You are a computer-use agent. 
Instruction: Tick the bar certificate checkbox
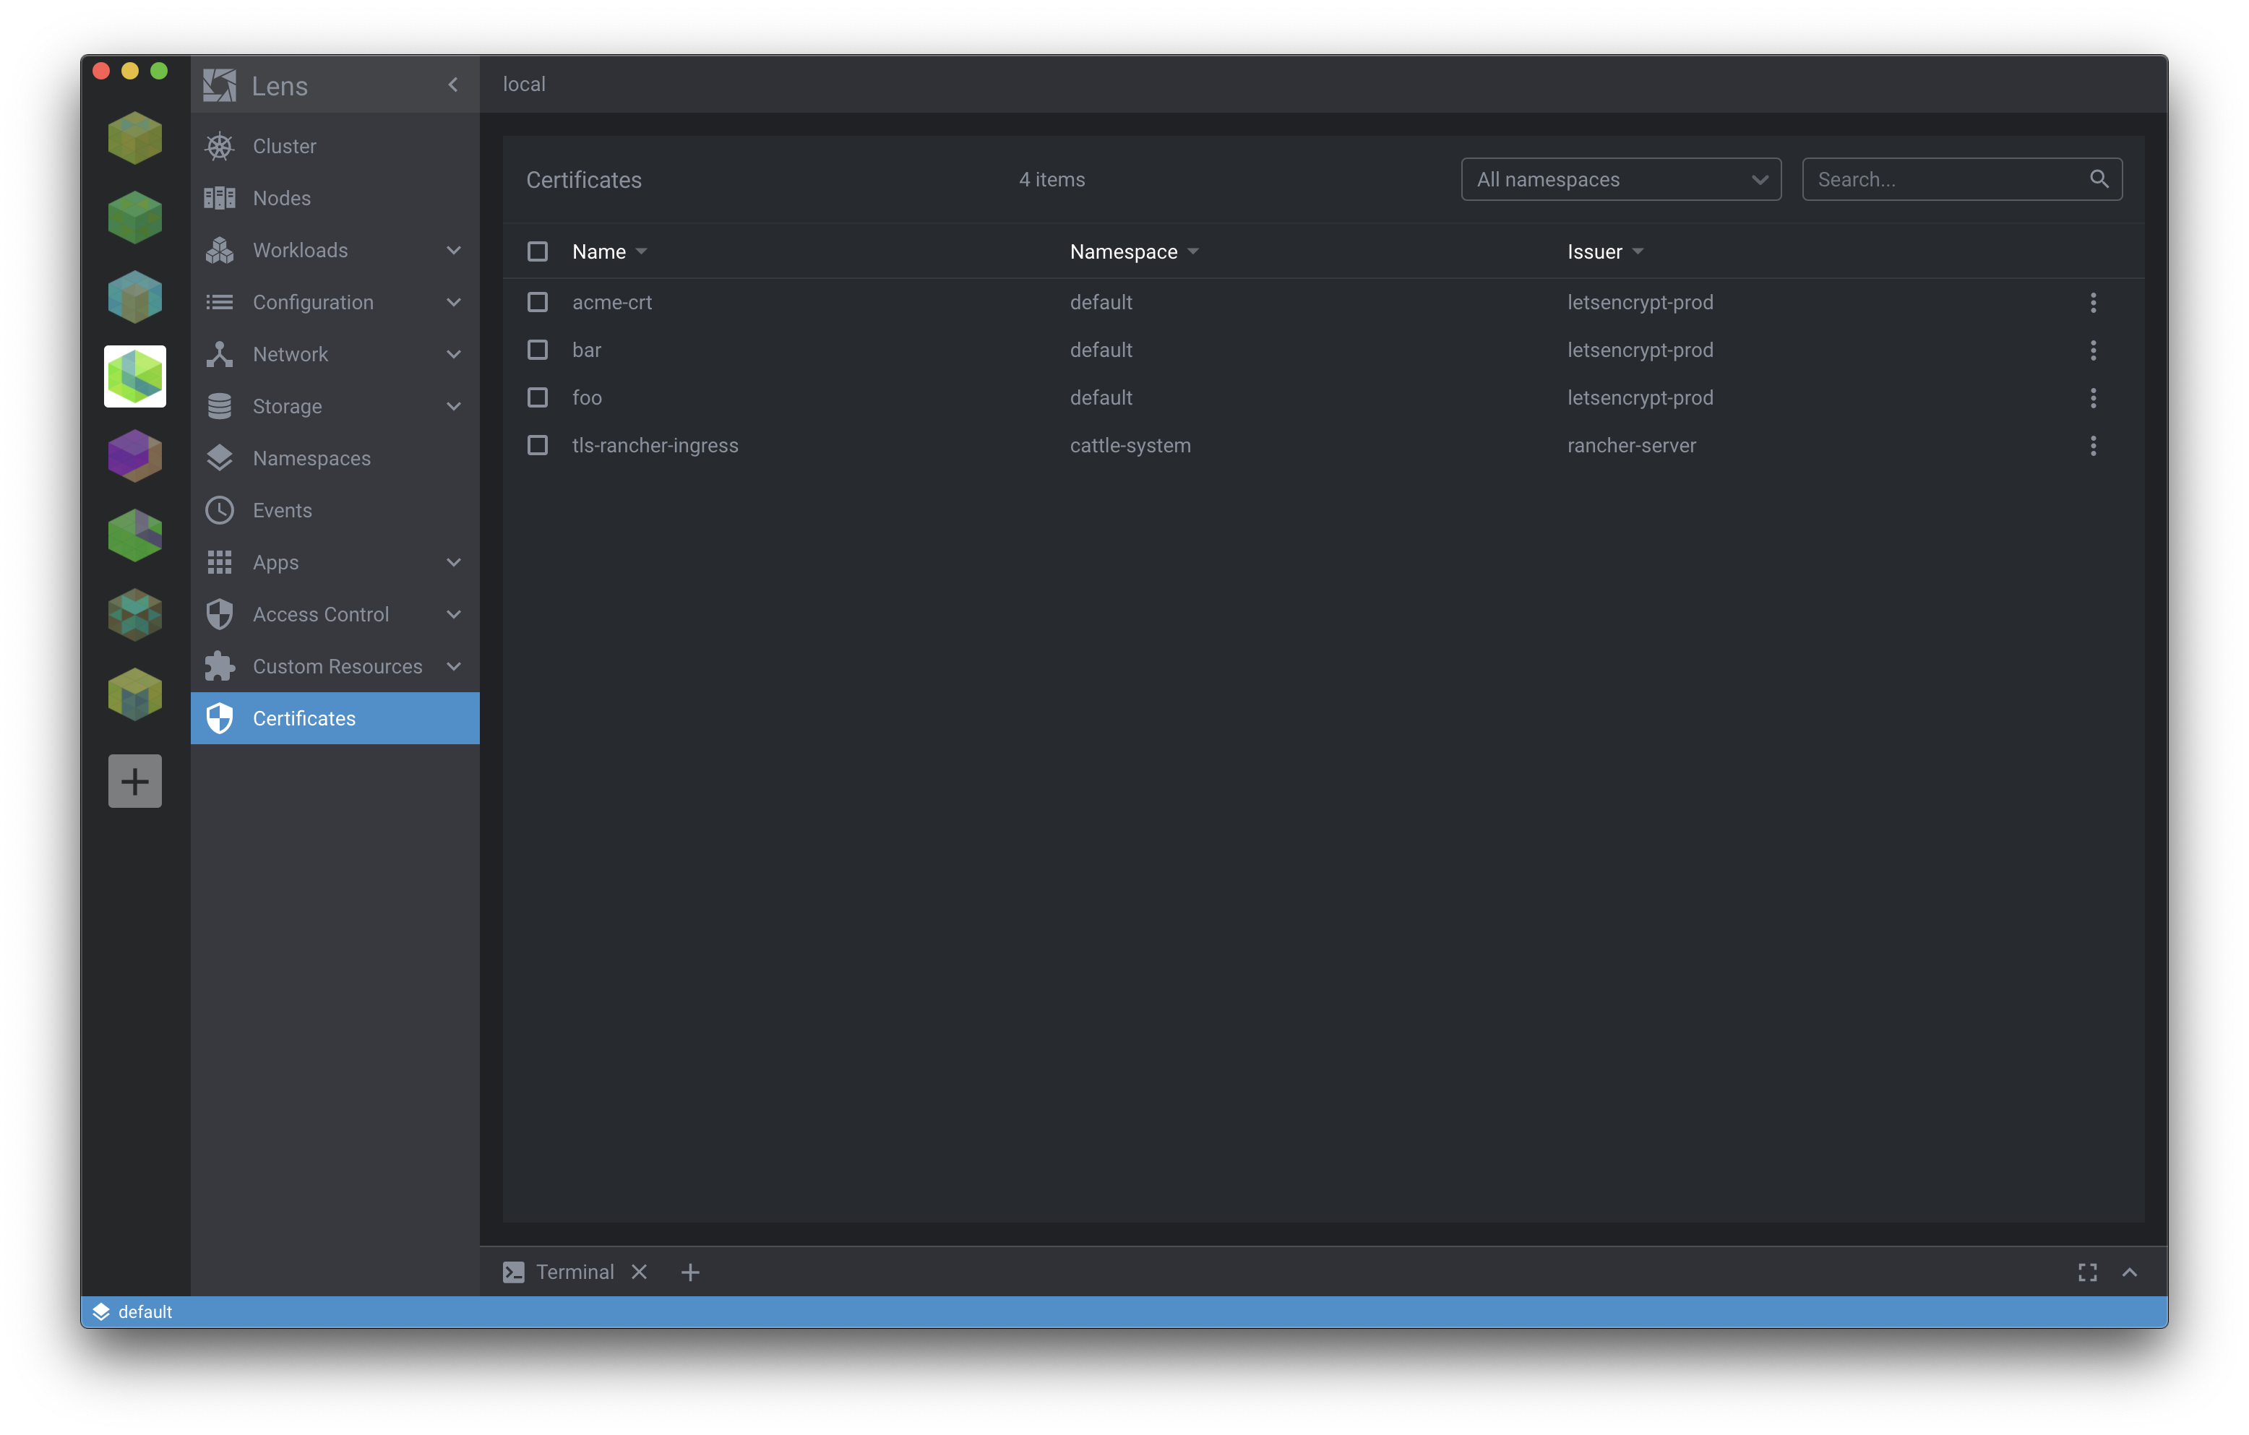coord(537,350)
